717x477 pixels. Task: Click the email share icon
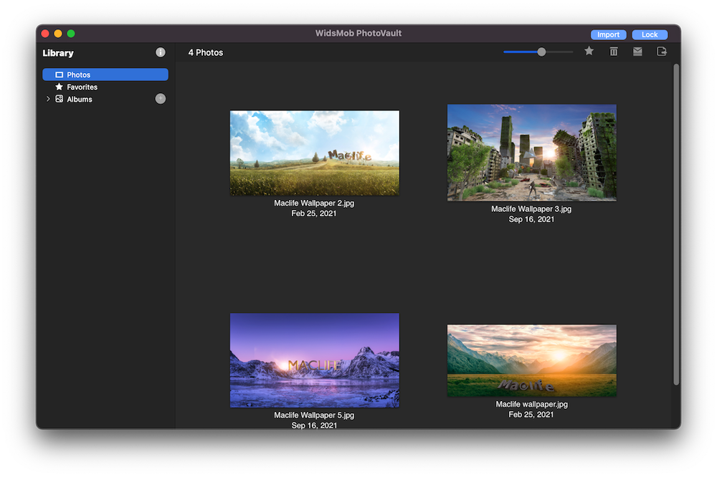pos(637,51)
